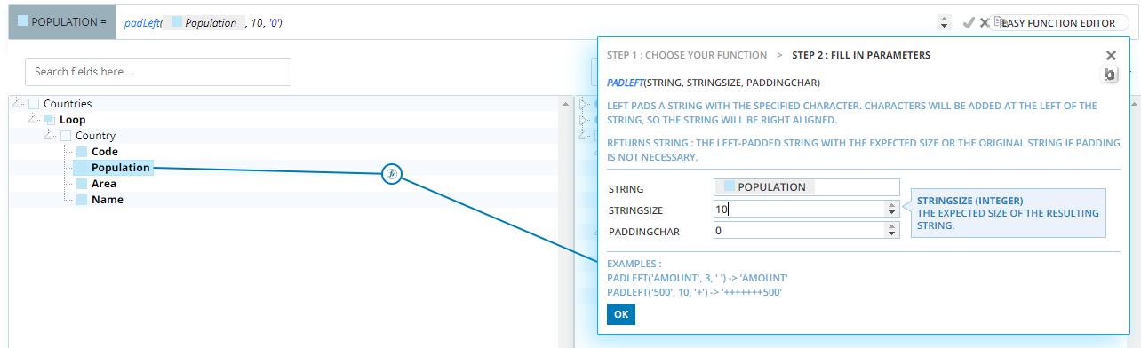
Task: Click the expression bar stepper arrows
Action: pos(943,23)
